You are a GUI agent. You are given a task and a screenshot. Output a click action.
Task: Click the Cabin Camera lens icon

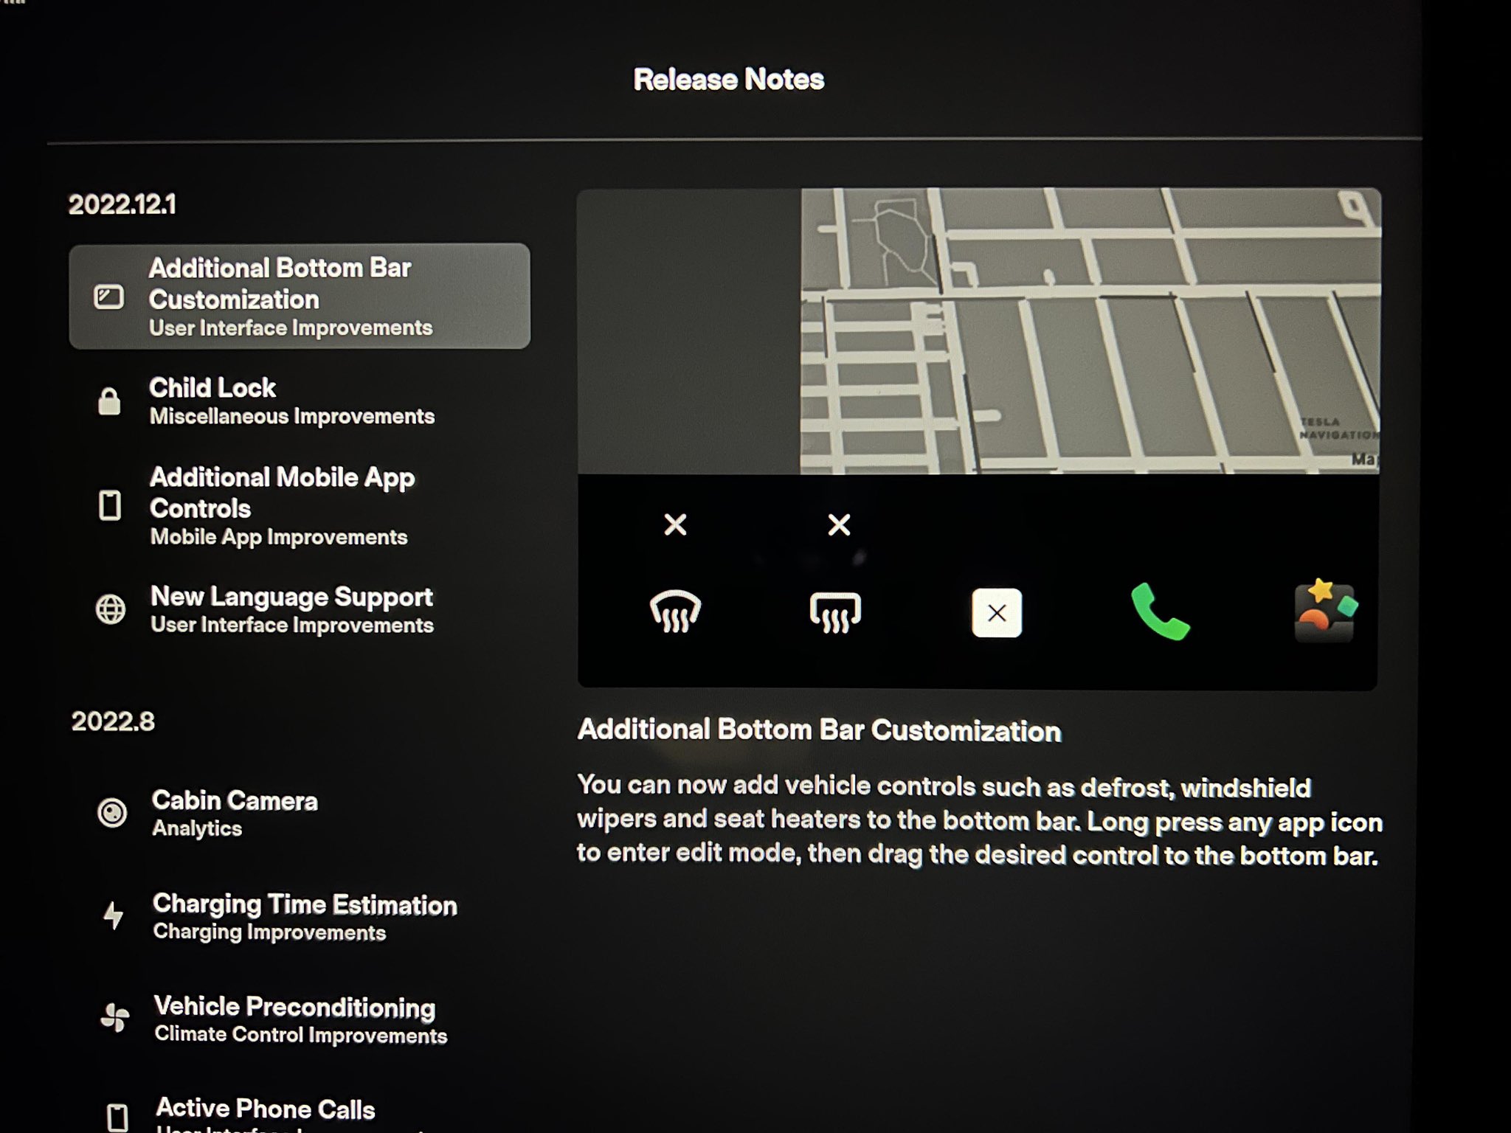click(x=112, y=813)
